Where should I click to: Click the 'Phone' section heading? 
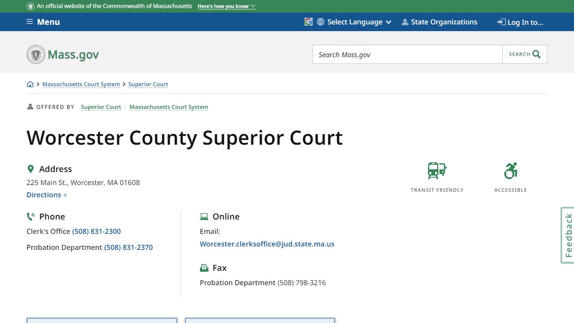click(52, 217)
